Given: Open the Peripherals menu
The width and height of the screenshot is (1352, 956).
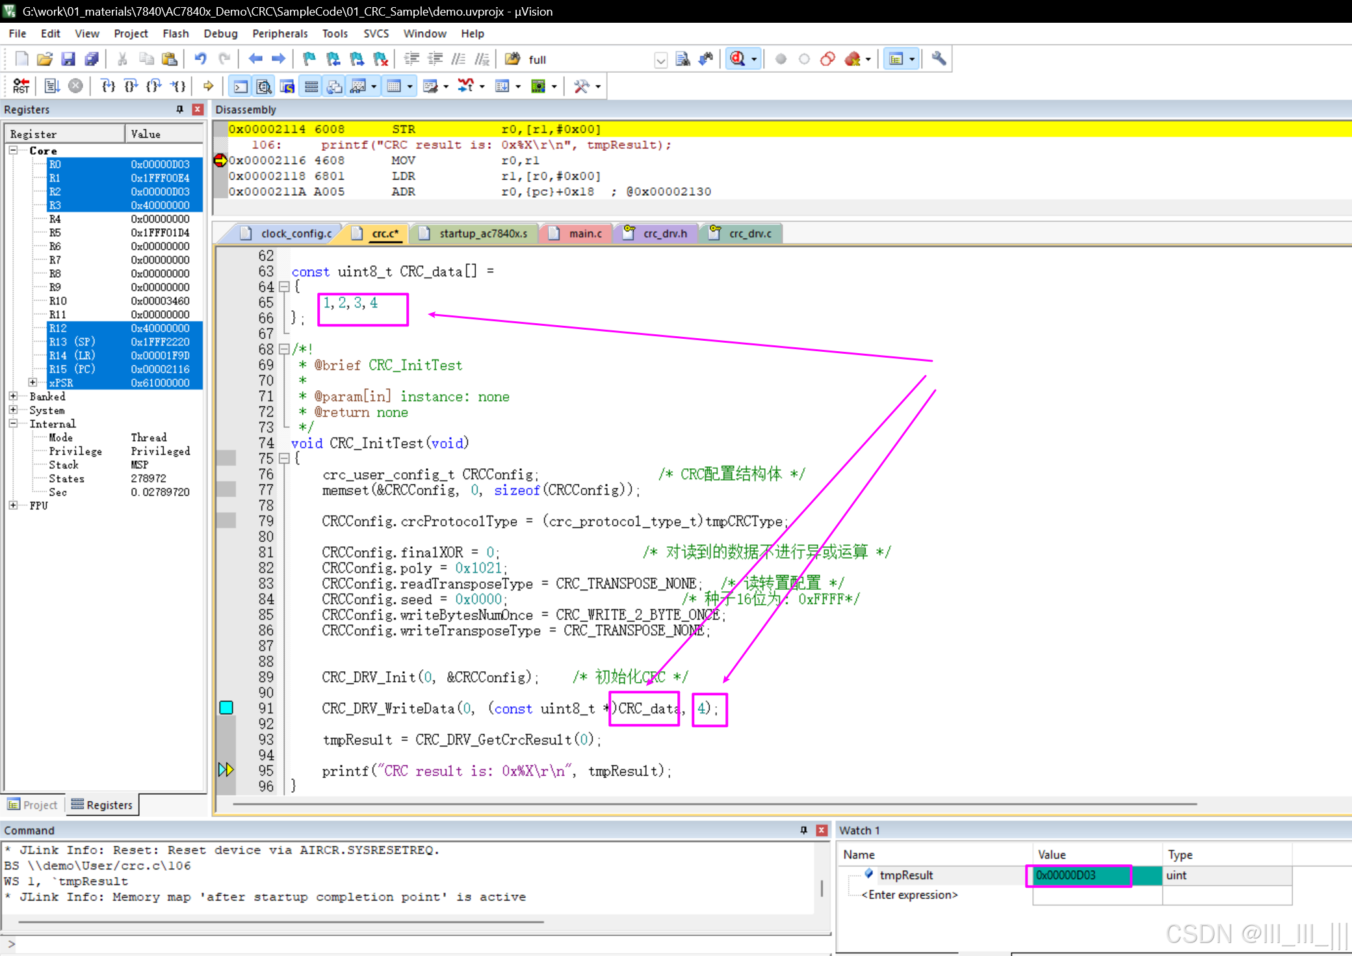Looking at the screenshot, I should (x=279, y=34).
